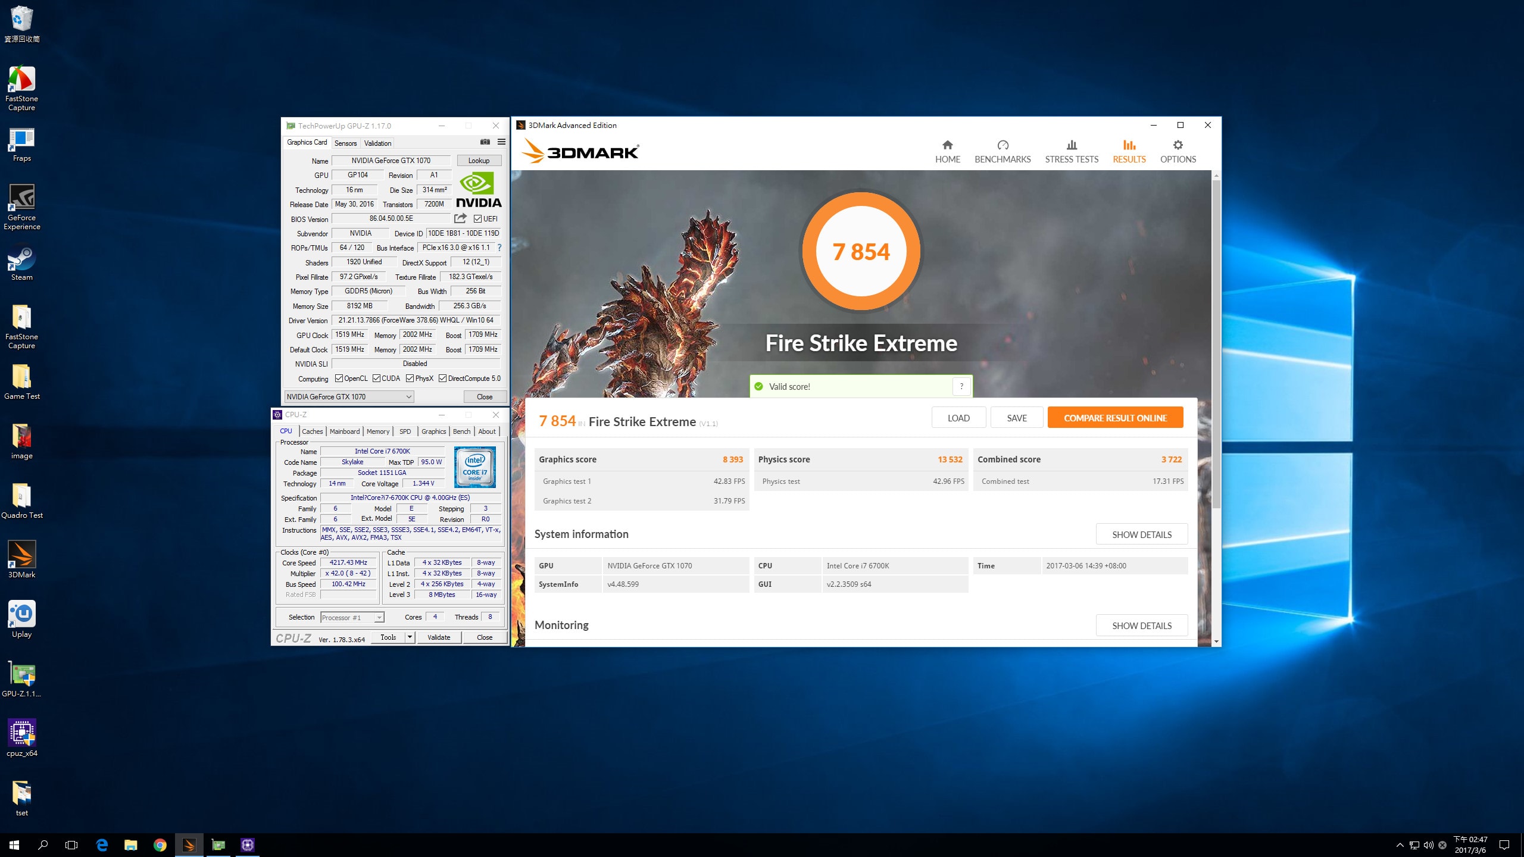This screenshot has width=1524, height=857.
Task: Click the volume icon in system tray
Action: [1429, 845]
